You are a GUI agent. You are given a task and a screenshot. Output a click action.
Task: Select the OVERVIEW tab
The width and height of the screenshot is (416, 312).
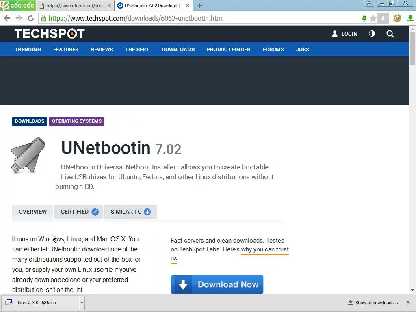tap(32, 212)
